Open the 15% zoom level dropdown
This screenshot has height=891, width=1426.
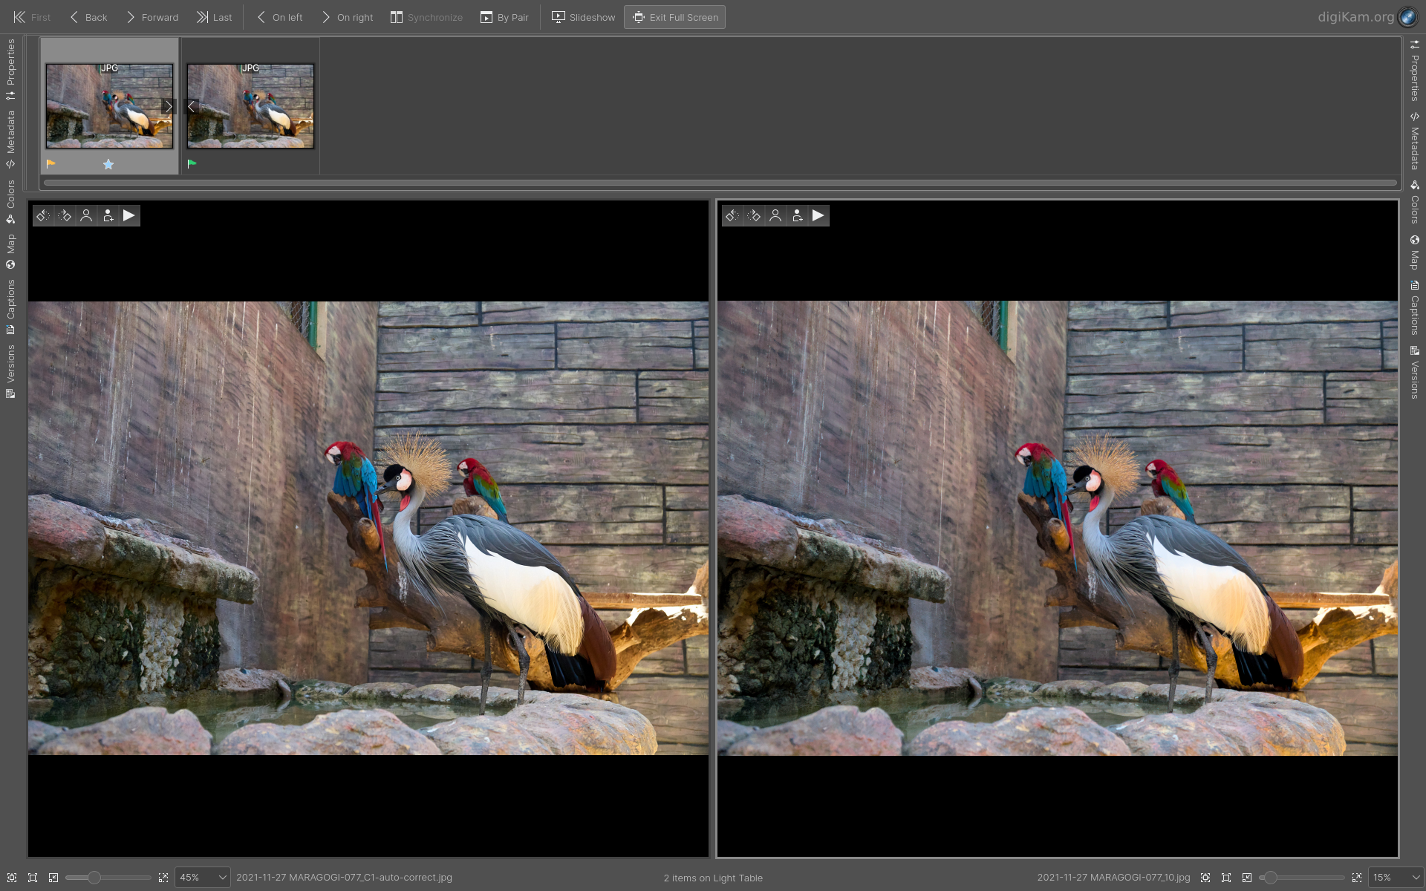1415,878
